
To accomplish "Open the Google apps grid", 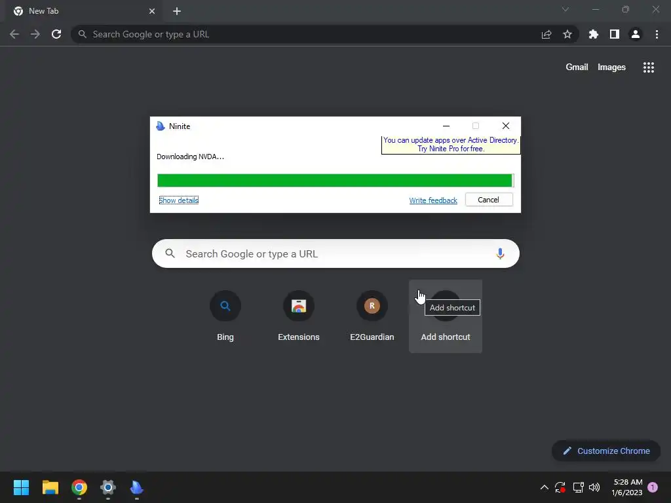I will [x=649, y=67].
